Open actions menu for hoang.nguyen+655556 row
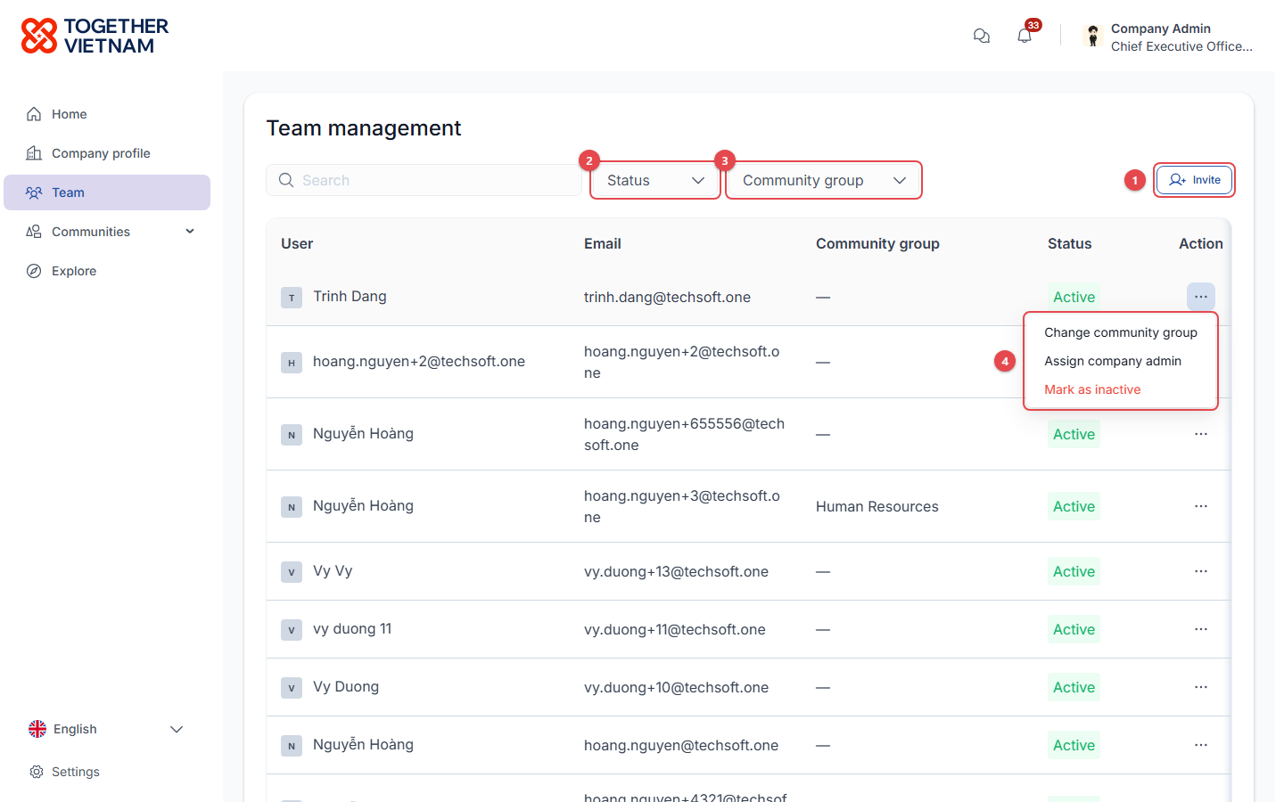Screen dimensions: 1284x802 [1201, 434]
